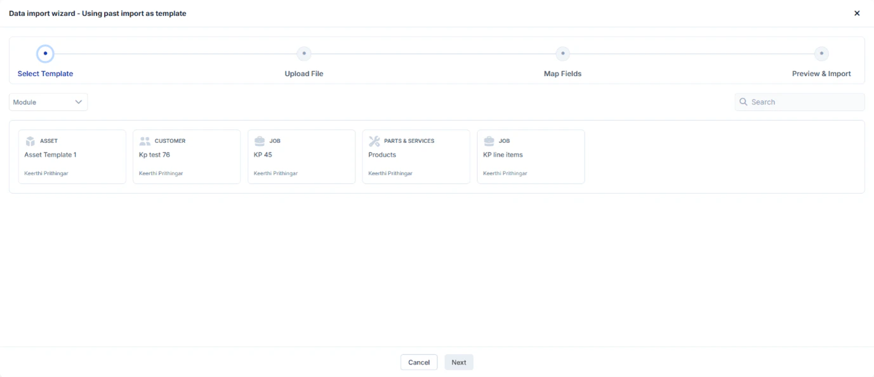Screen dimensions: 874x377
Task: Select the KP 45 template name
Action: [x=263, y=155]
